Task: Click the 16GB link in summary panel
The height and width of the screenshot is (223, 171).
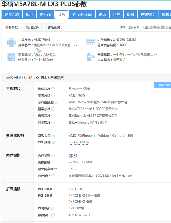Action: click(x=123, y=45)
